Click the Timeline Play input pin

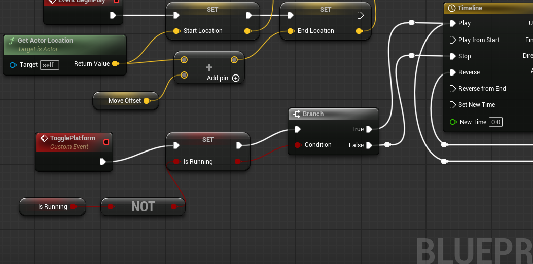(x=452, y=23)
